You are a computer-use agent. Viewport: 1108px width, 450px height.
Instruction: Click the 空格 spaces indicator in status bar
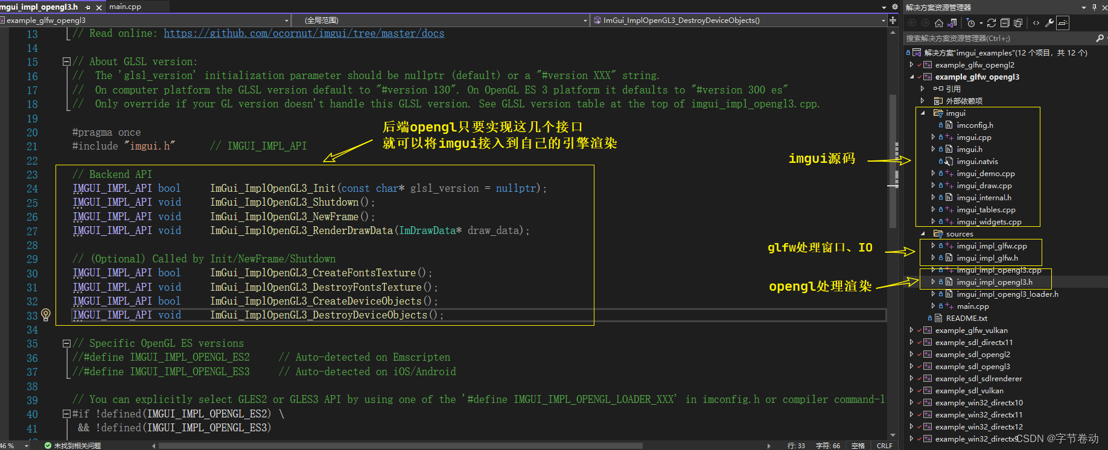858,446
